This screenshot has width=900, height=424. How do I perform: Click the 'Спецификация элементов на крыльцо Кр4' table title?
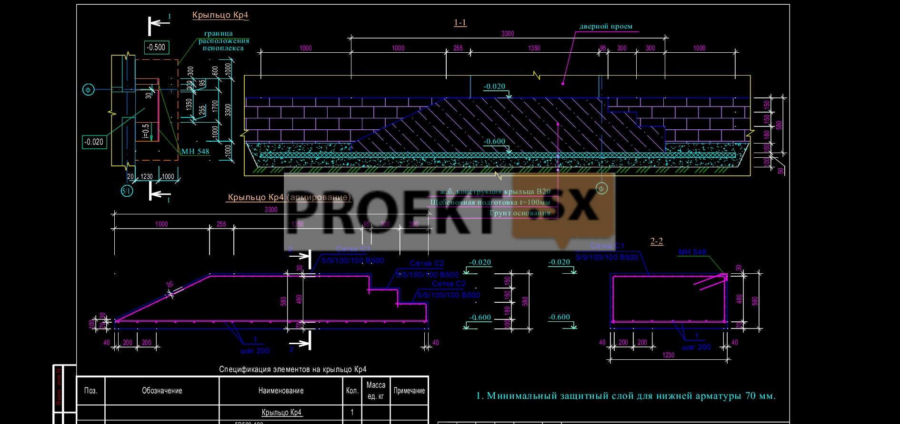[293, 369]
